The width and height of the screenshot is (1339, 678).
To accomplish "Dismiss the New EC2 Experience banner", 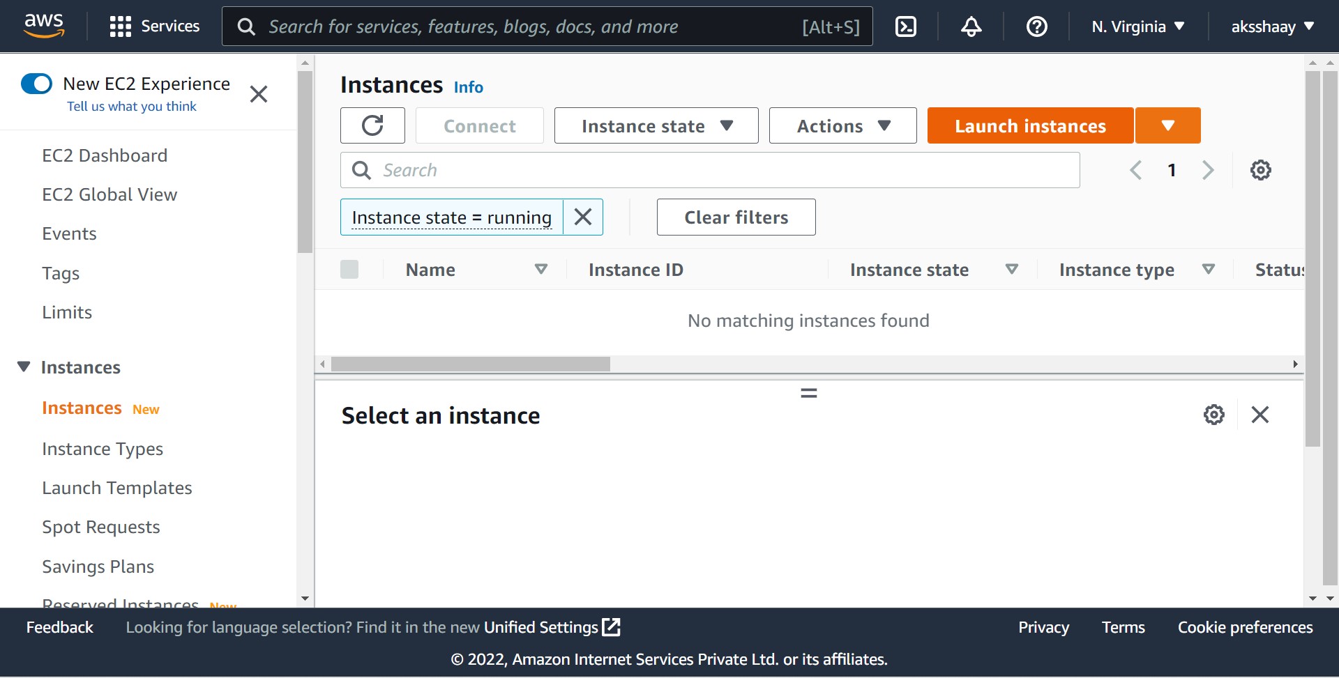I will pyautogui.click(x=259, y=94).
